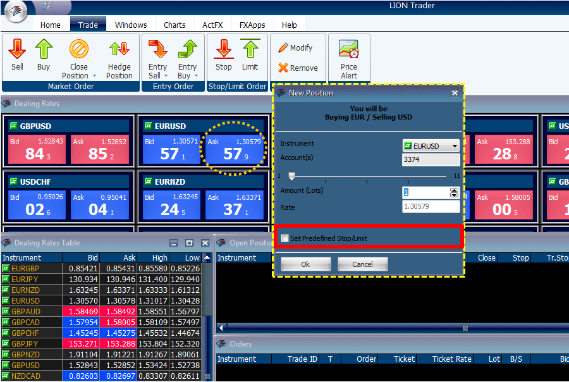Open the Windows ribbon tab
This screenshot has width=569, height=382.
(x=131, y=25)
